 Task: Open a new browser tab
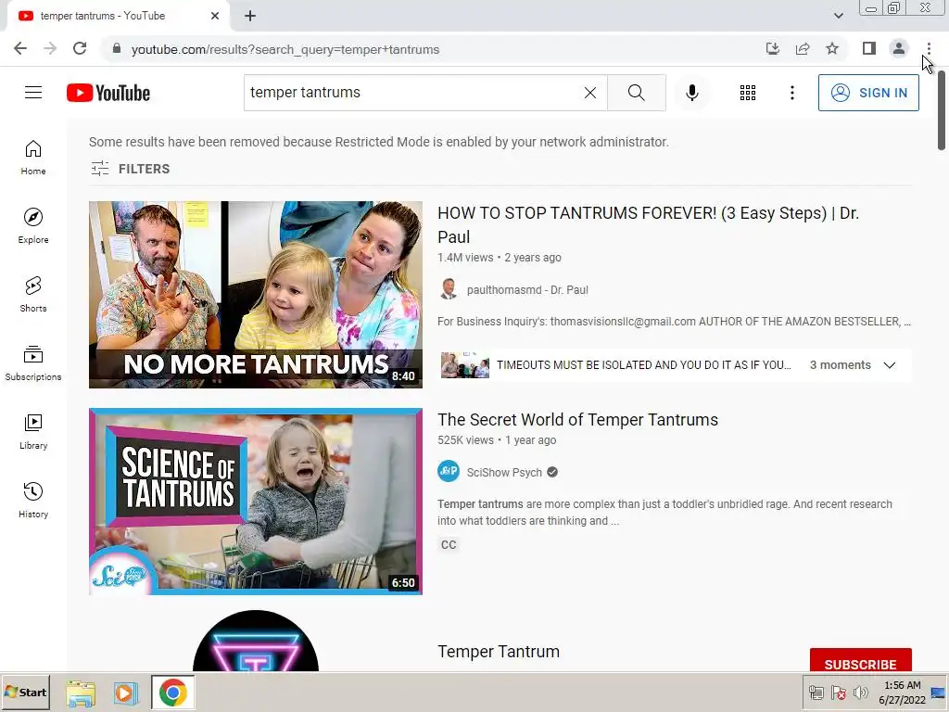(x=250, y=16)
